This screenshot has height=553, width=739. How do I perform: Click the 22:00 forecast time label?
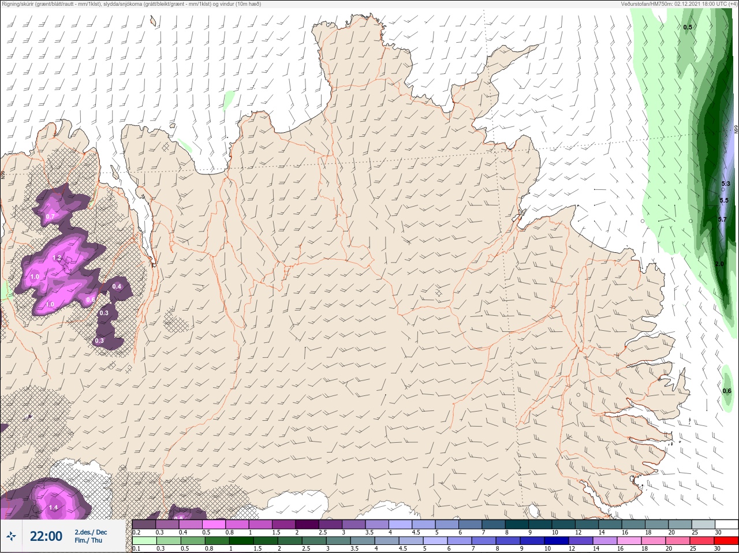(x=46, y=536)
